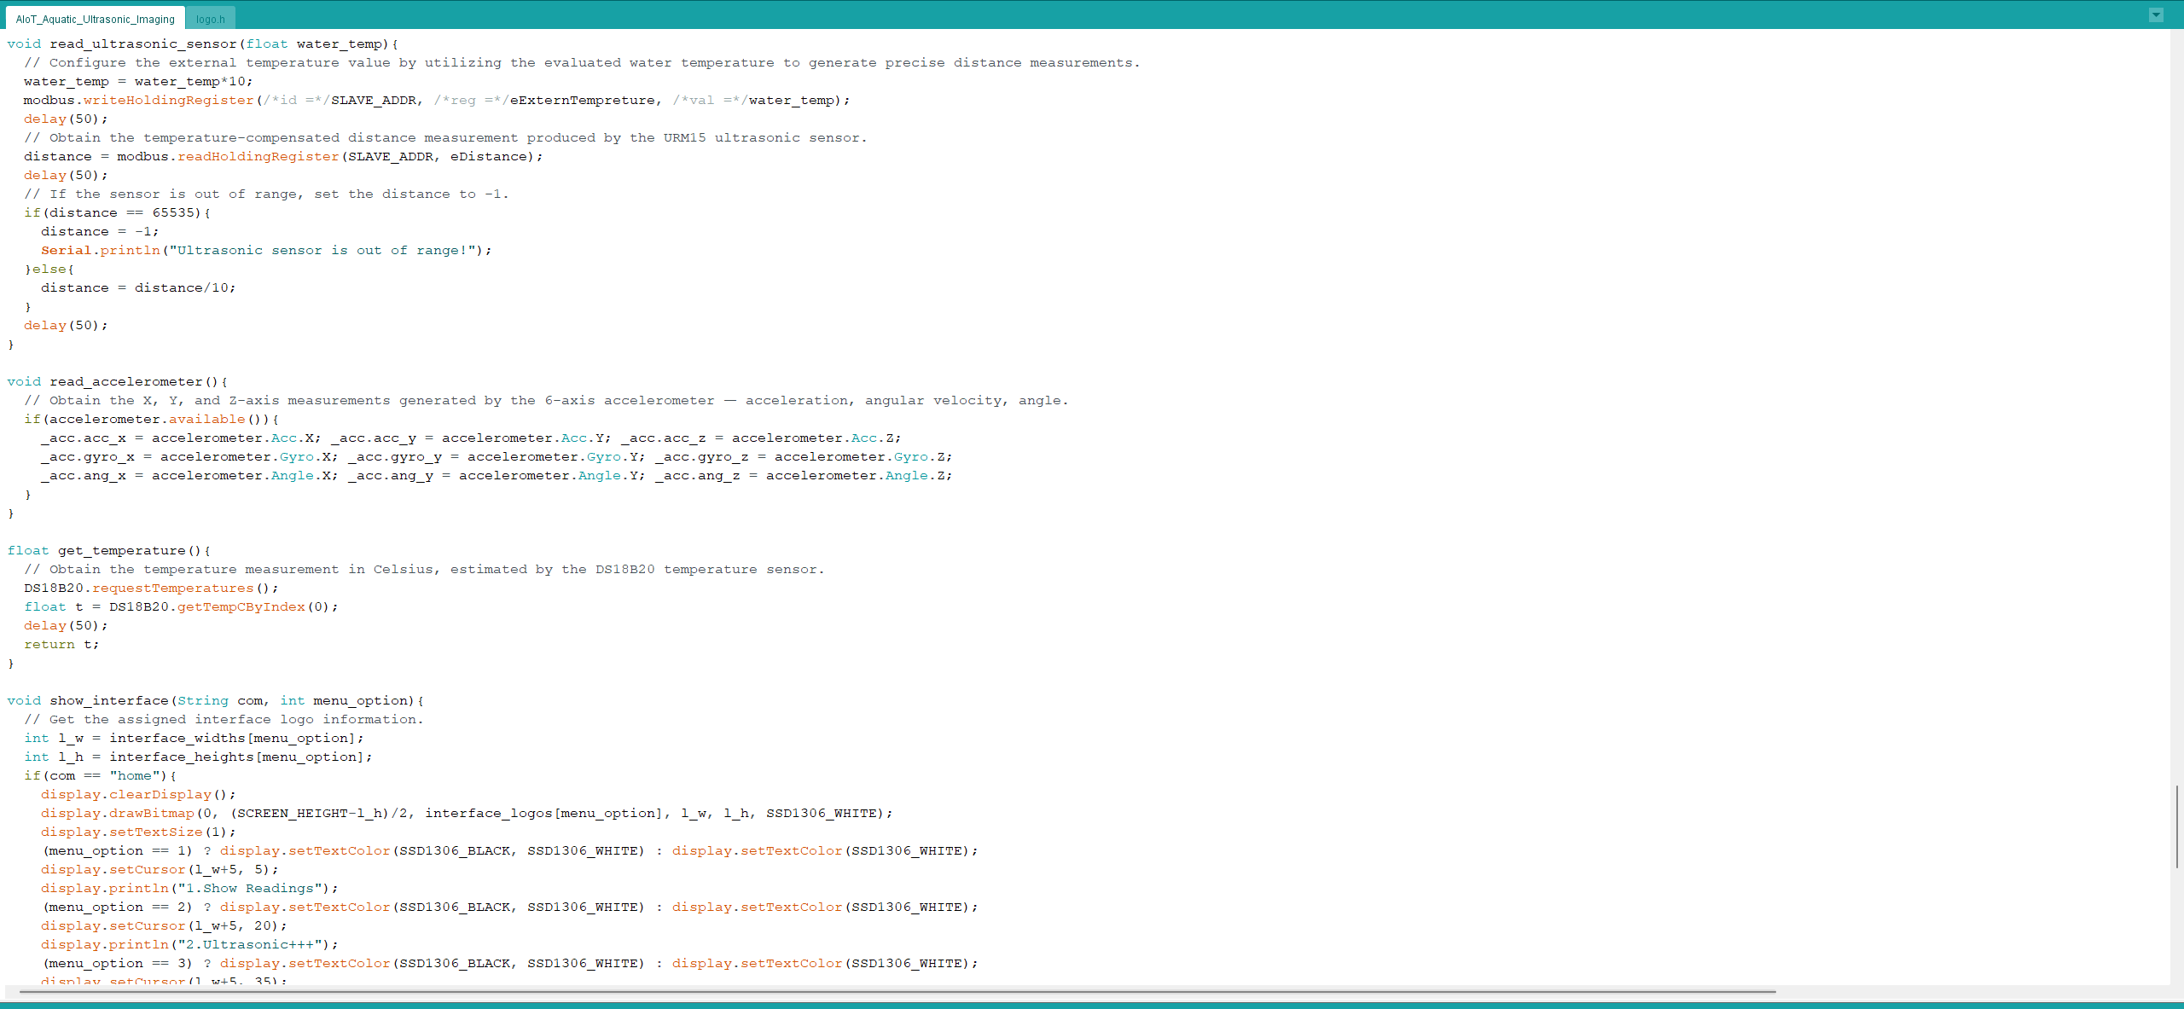Click accelerometer.available() in the if statement

click(x=158, y=419)
